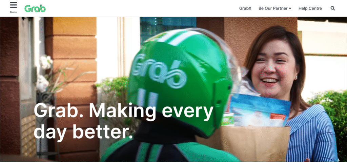Expand the Be Our Partner chevron
This screenshot has height=162, width=347.
pyautogui.click(x=290, y=8)
